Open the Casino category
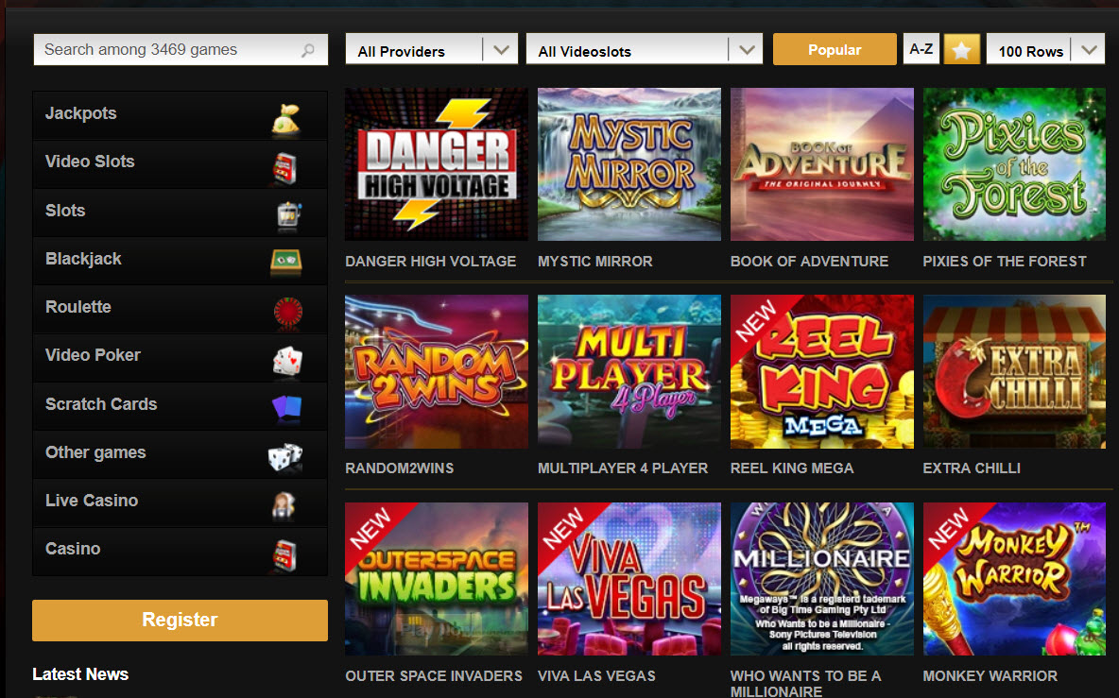The height and width of the screenshot is (698, 1119). point(180,551)
